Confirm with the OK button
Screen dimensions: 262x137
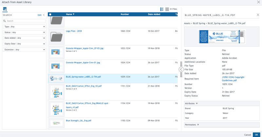point(256,135)
